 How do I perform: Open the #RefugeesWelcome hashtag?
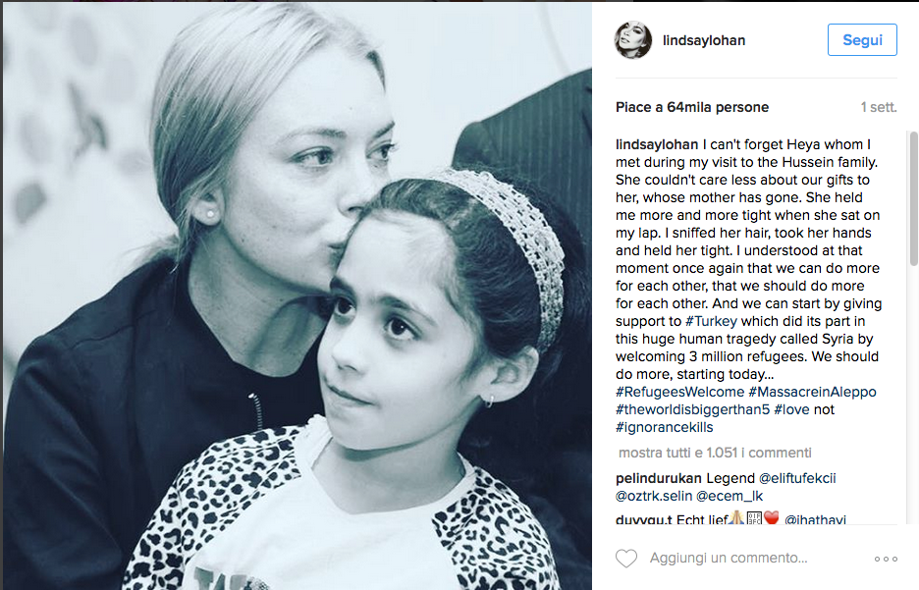pyautogui.click(x=679, y=392)
